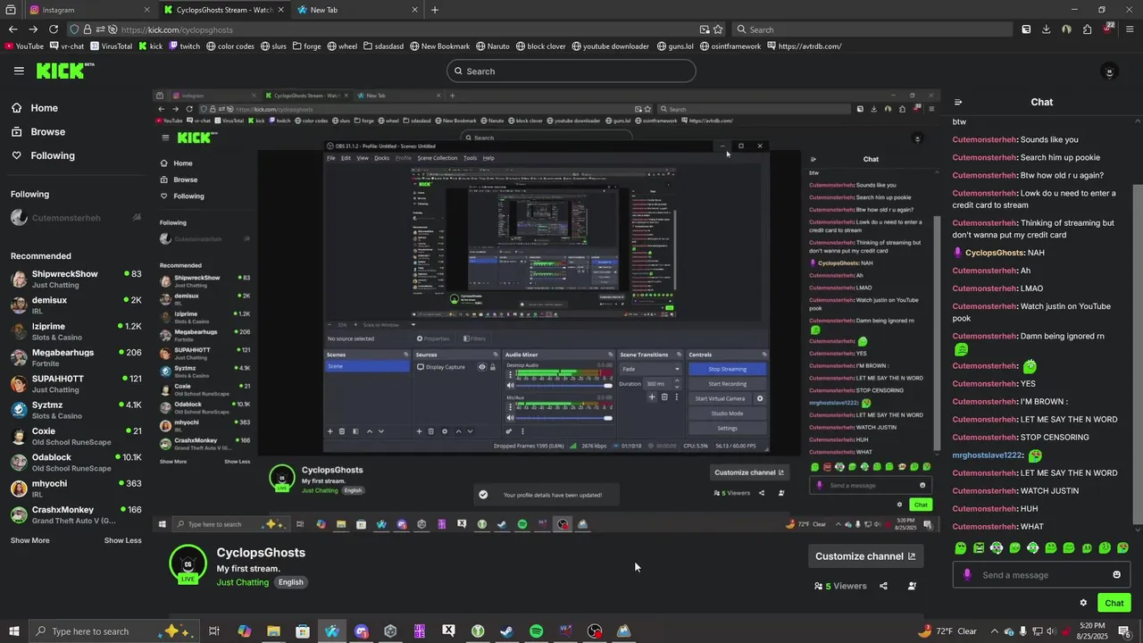The image size is (1143, 643).
Task: Open the profile avatar menu in Kick header
Action: click(1109, 71)
